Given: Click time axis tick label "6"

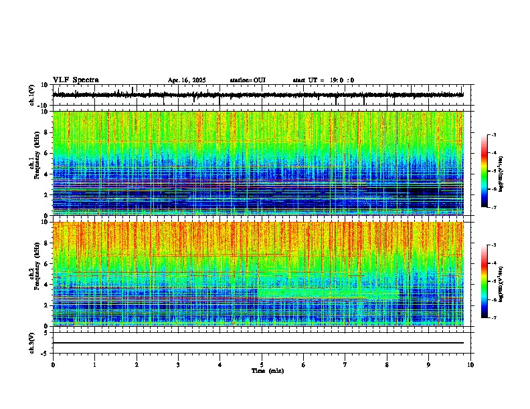Looking at the screenshot, I should point(303,365).
